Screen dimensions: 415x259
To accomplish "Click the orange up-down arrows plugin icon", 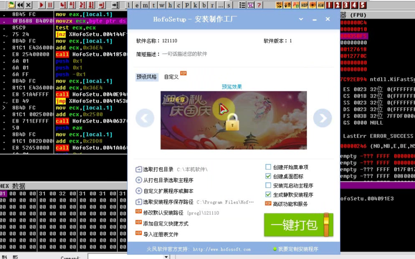I will click(288, 5).
